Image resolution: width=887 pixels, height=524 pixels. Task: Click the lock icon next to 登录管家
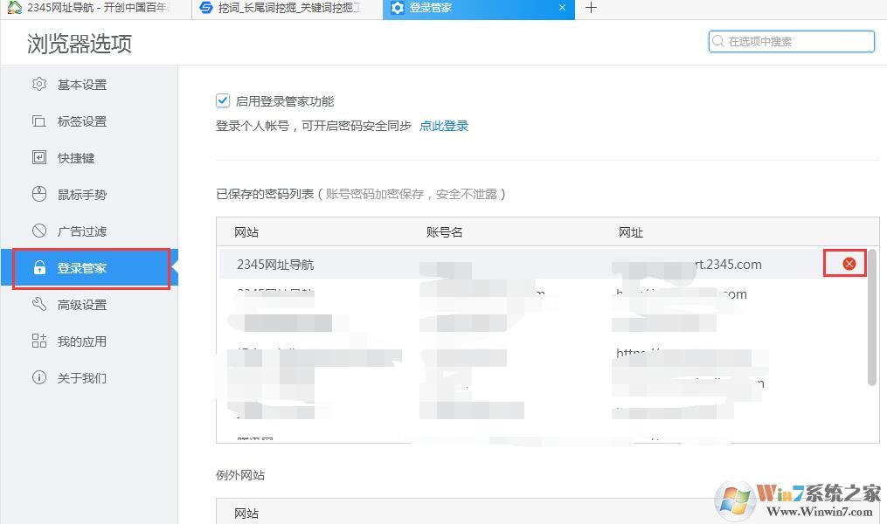[x=39, y=267]
